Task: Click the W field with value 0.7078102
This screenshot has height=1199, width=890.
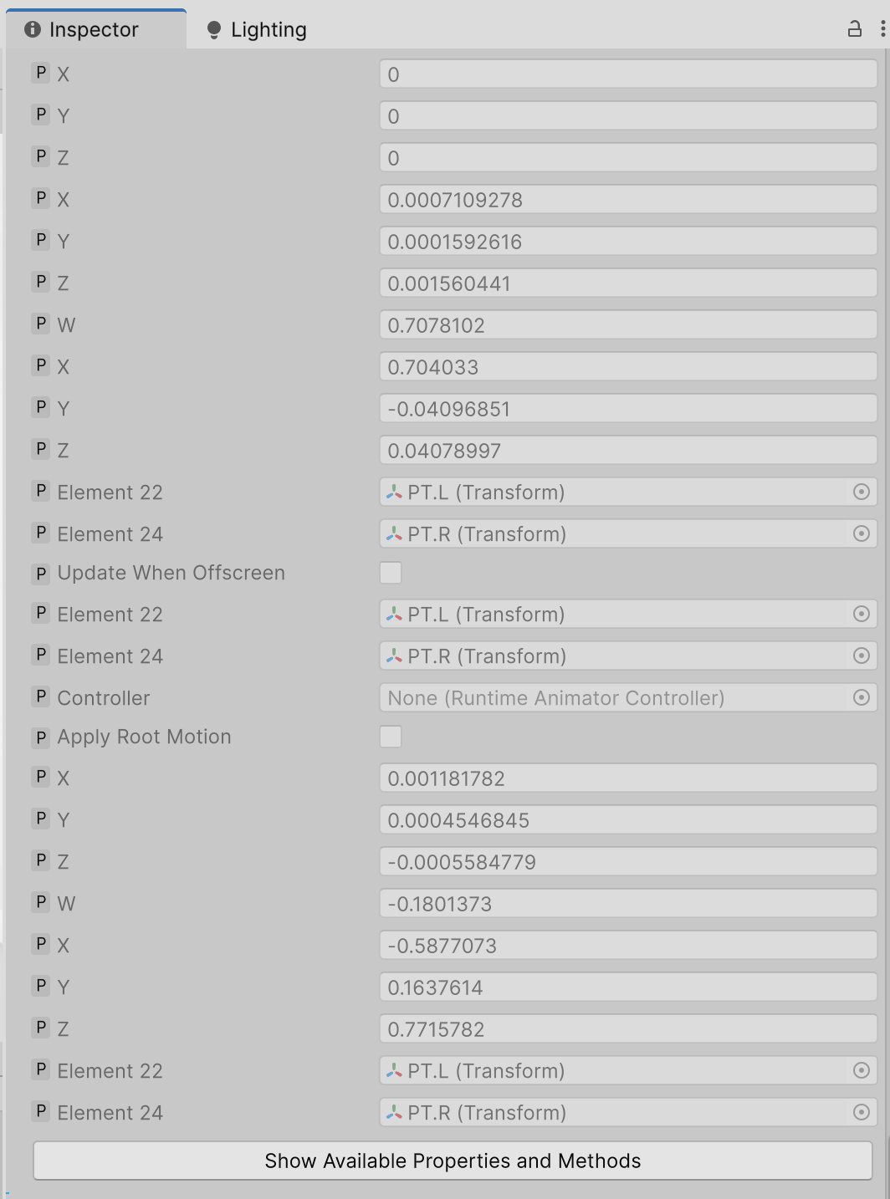Action: (x=627, y=325)
